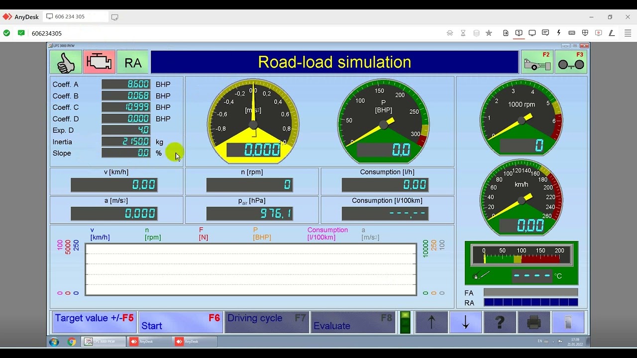The width and height of the screenshot is (637, 358).
Task: Click the Exp. D value field
Action: pos(126,130)
